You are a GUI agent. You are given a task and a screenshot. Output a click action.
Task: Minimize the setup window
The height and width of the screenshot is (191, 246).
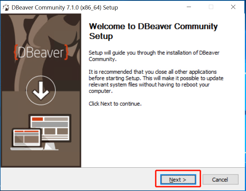point(189,7)
